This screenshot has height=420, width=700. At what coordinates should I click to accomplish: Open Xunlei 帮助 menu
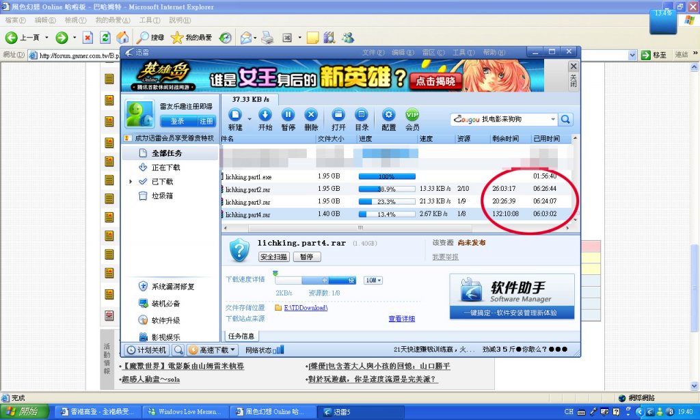point(494,52)
